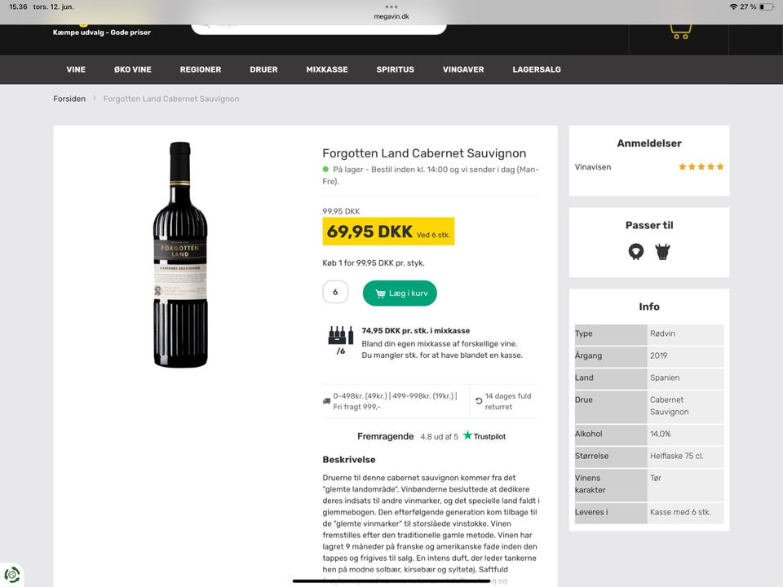
Task: Click the wine bottle product image
Action: click(180, 254)
